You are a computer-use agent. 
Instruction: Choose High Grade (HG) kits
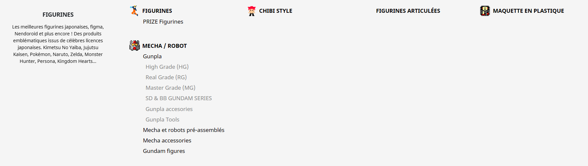(x=167, y=67)
